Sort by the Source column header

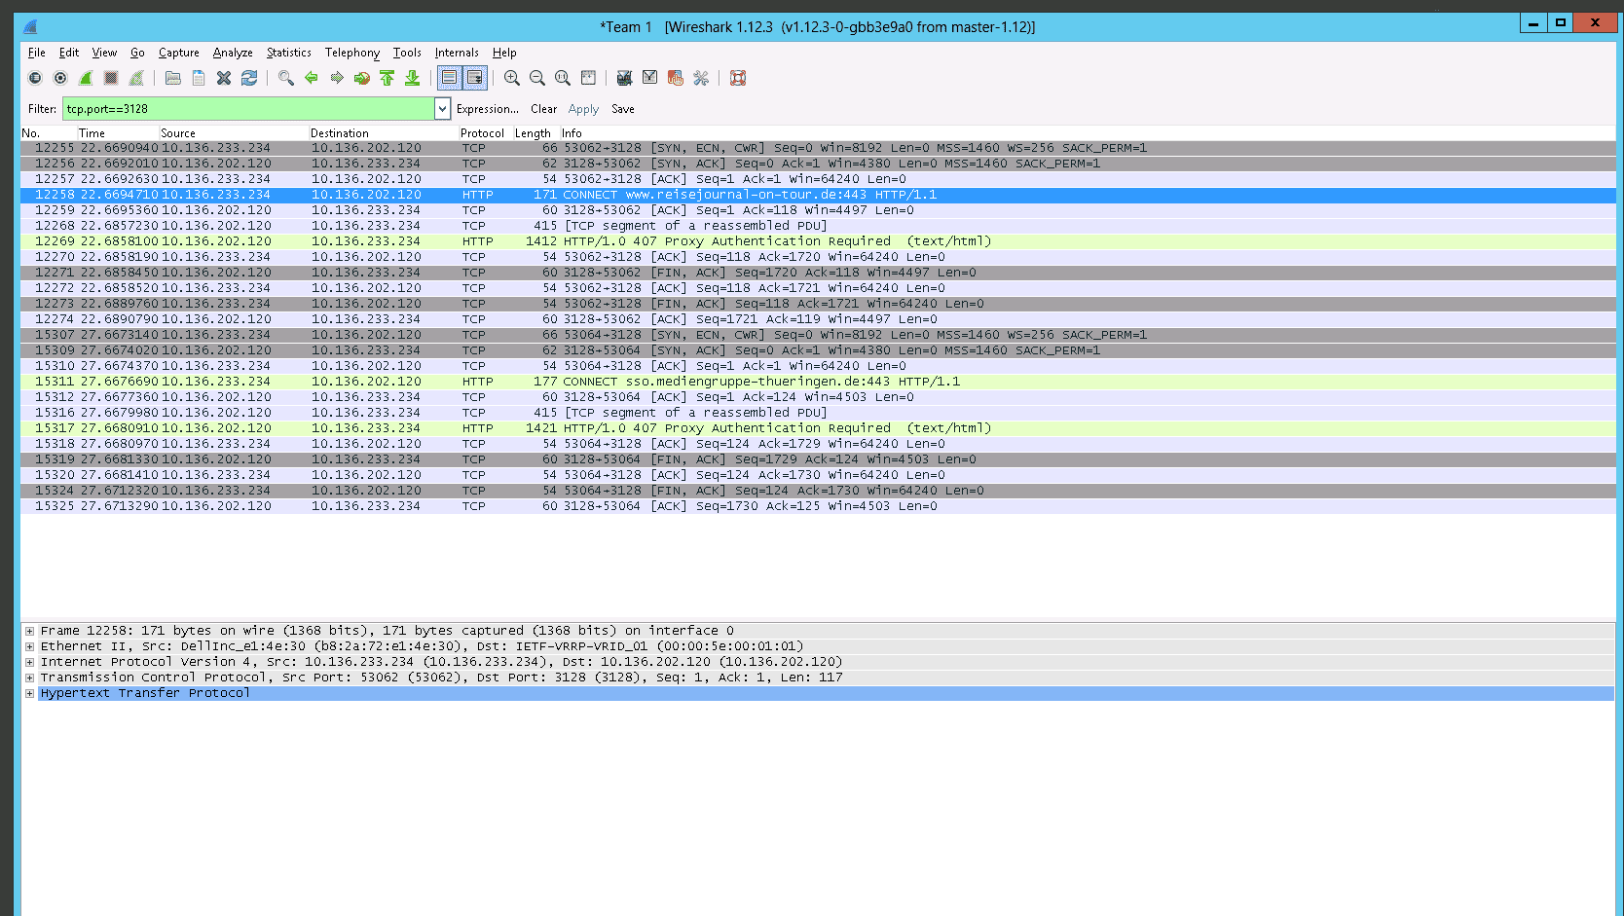point(234,133)
